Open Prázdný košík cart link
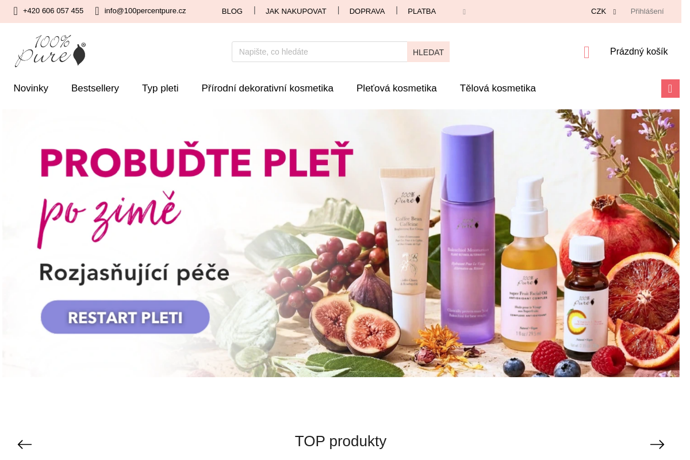This screenshot has height=460, width=690. coord(639,52)
